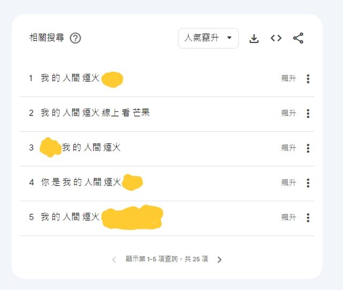Open query 我的人間煙火 線上看 芒果
This screenshot has height=290, width=343.
(x=95, y=113)
